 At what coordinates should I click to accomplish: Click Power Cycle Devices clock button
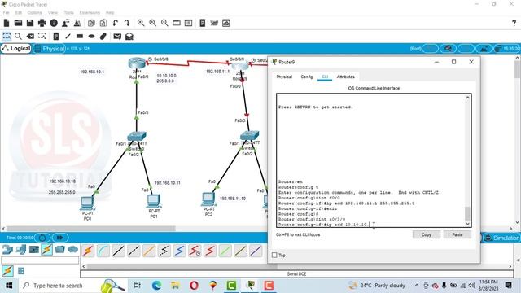(42, 238)
